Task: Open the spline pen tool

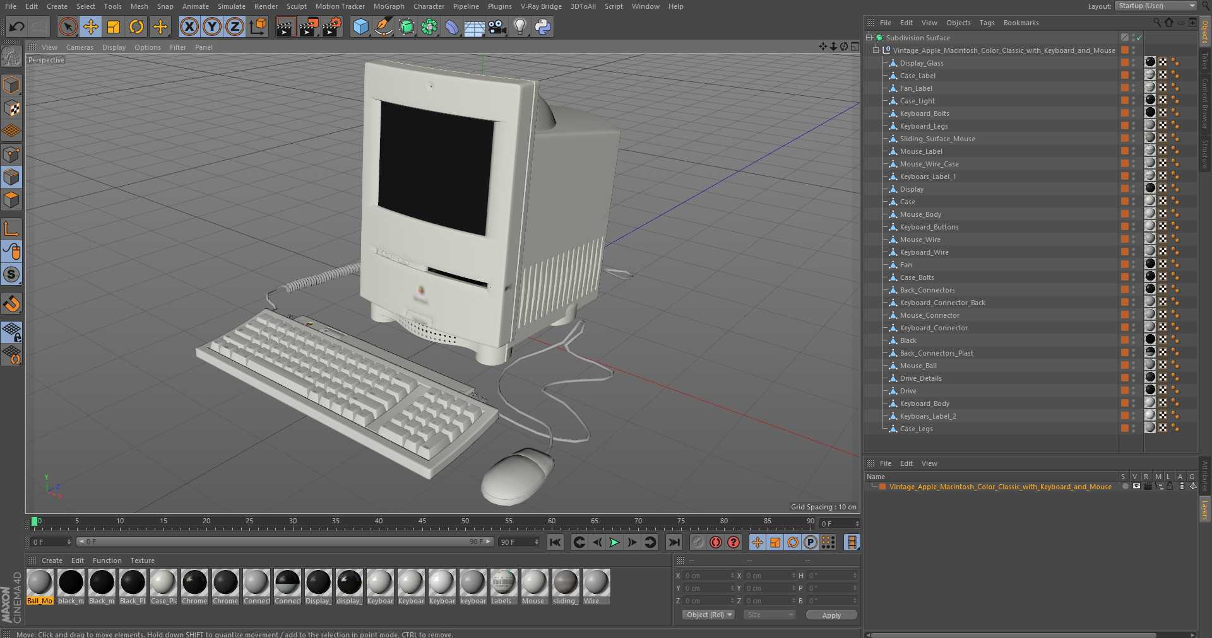Action: pyautogui.click(x=383, y=26)
